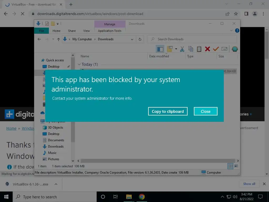Click the Explorer Refresh button
The height and width of the screenshot is (202, 269).
[140, 39]
